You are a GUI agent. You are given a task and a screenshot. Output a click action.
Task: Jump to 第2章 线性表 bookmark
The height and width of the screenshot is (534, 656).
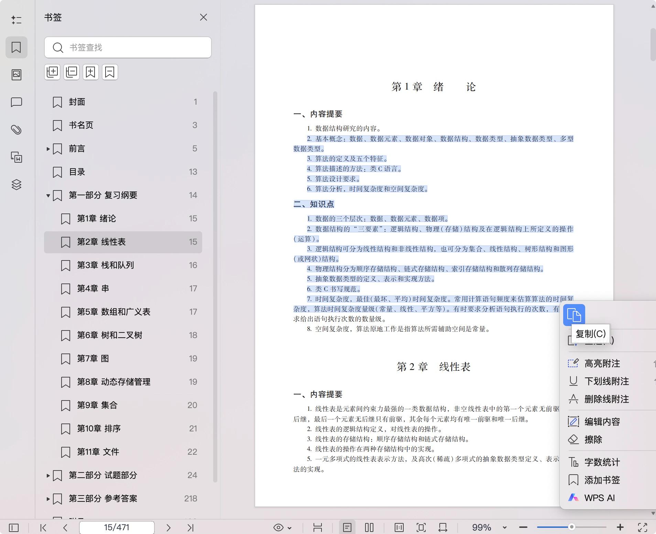[x=123, y=242]
